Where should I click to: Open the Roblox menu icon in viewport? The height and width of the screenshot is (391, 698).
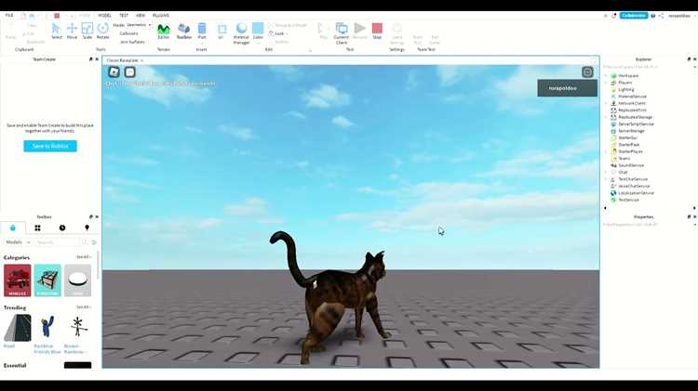click(x=114, y=72)
